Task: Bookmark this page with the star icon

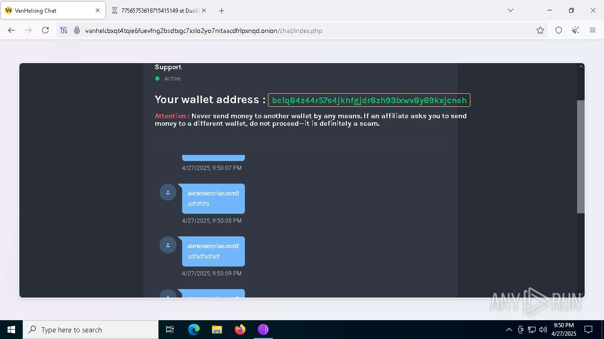Action: [540, 30]
